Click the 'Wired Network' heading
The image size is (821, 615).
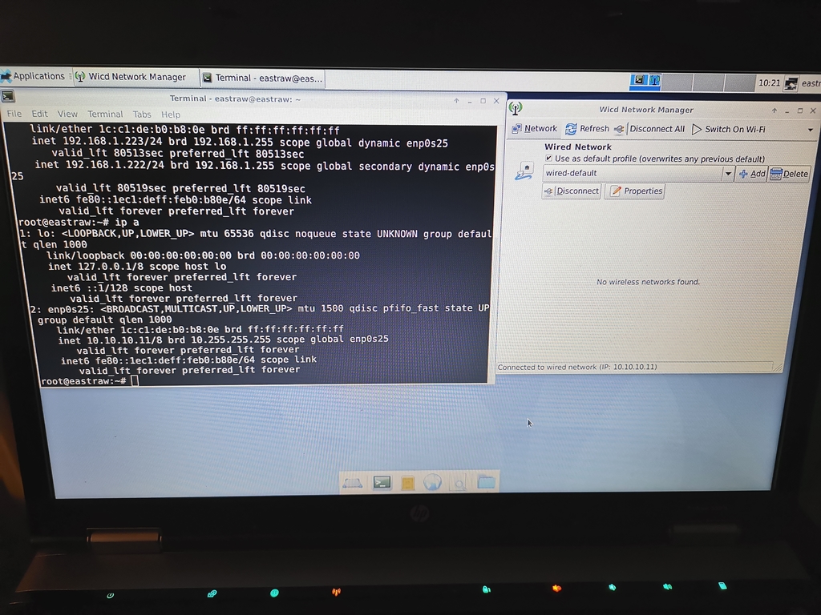pos(578,147)
